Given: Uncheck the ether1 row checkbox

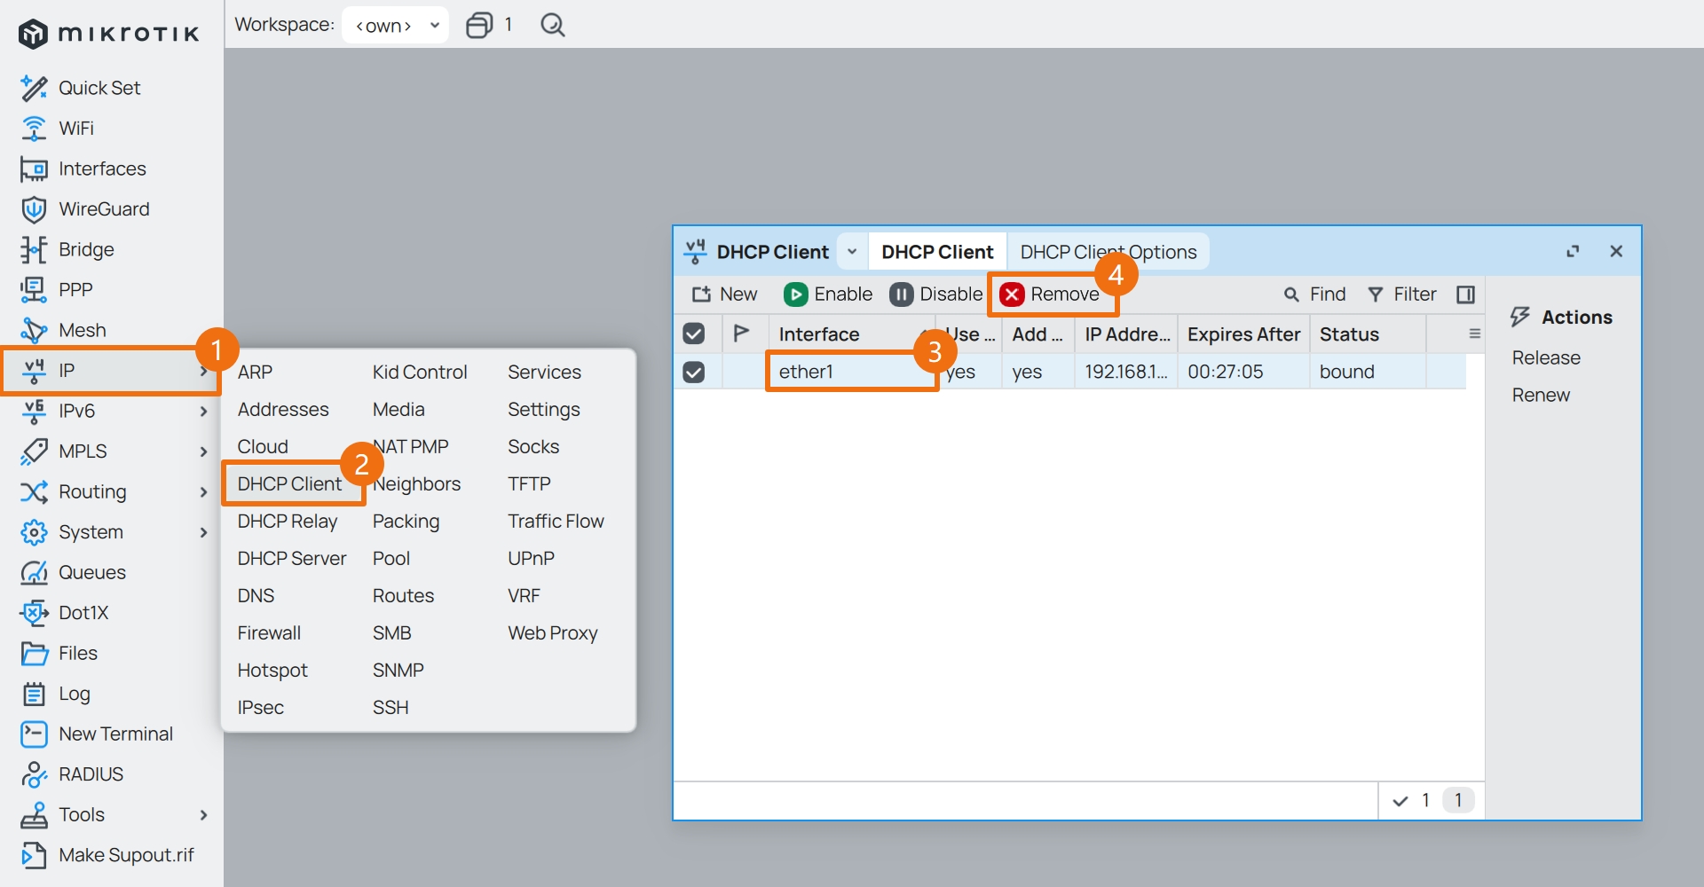Looking at the screenshot, I should pyautogui.click(x=694, y=372).
